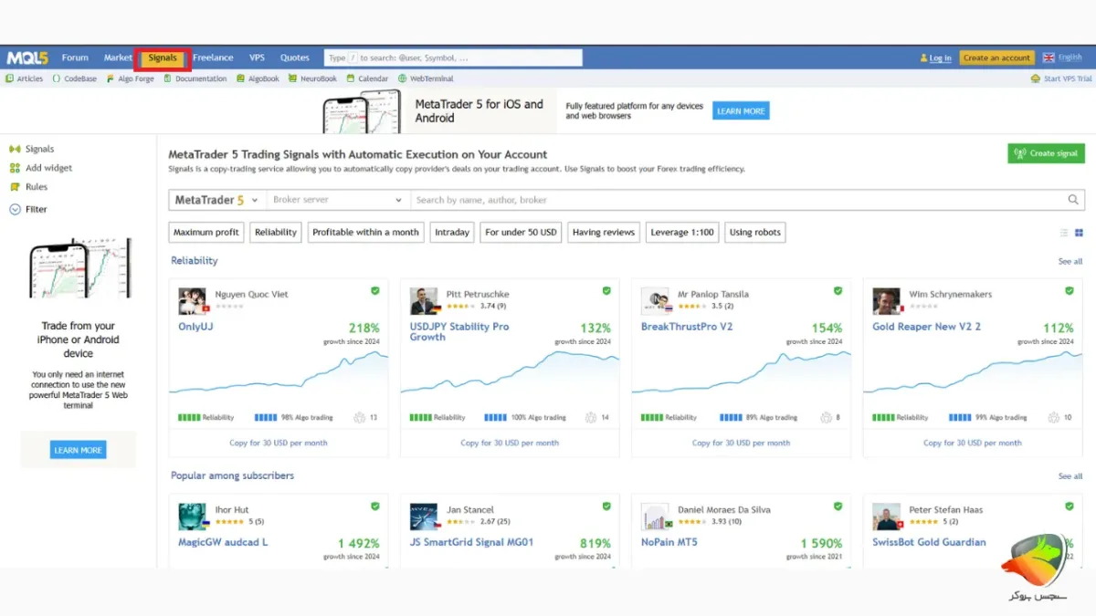This screenshot has width=1096, height=616.
Task: Click OnlyUJ growth chart
Action: (x=279, y=374)
